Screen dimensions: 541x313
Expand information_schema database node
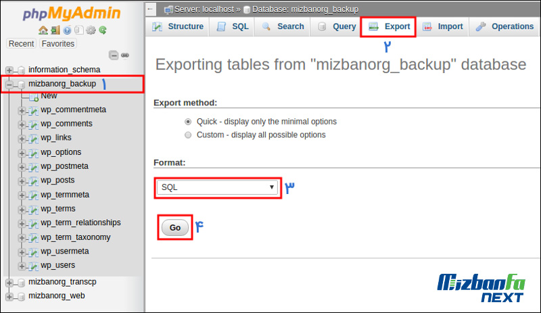(9, 70)
